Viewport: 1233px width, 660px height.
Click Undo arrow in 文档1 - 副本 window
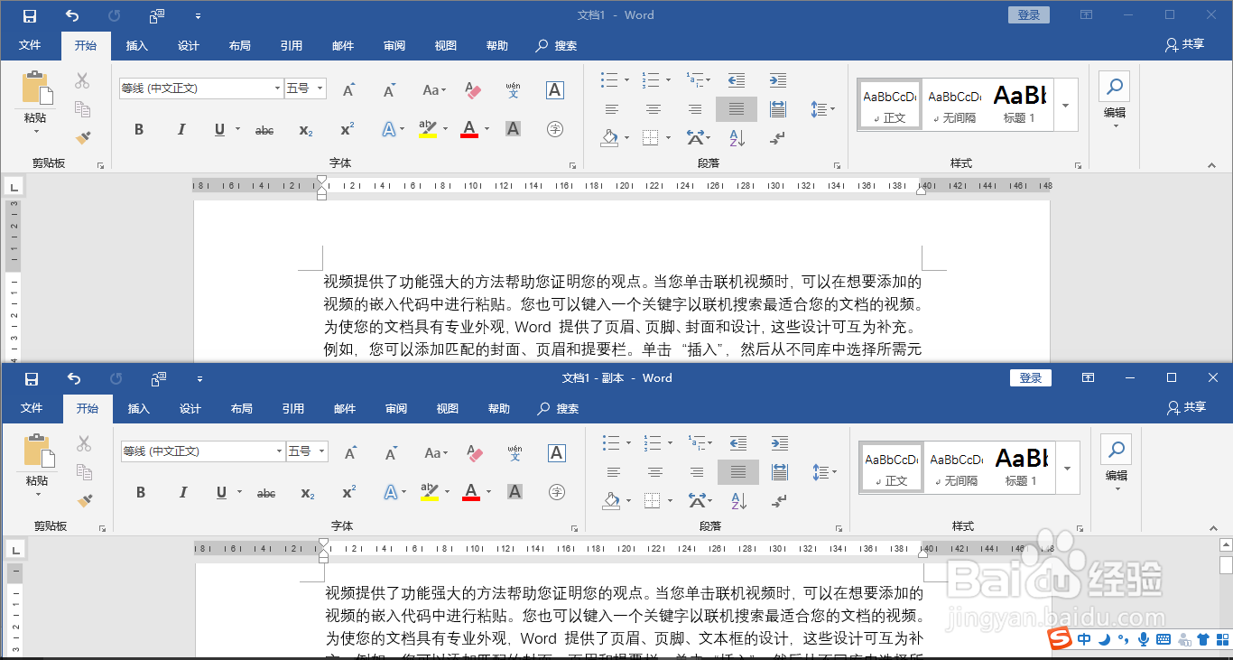click(x=74, y=378)
